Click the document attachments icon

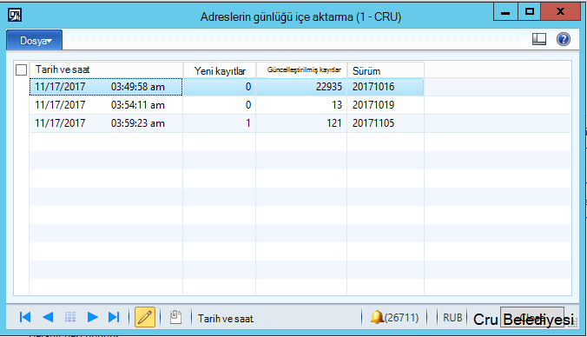(175, 317)
